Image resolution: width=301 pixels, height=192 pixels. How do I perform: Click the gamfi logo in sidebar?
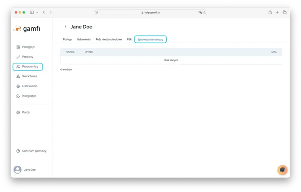pos(27,29)
